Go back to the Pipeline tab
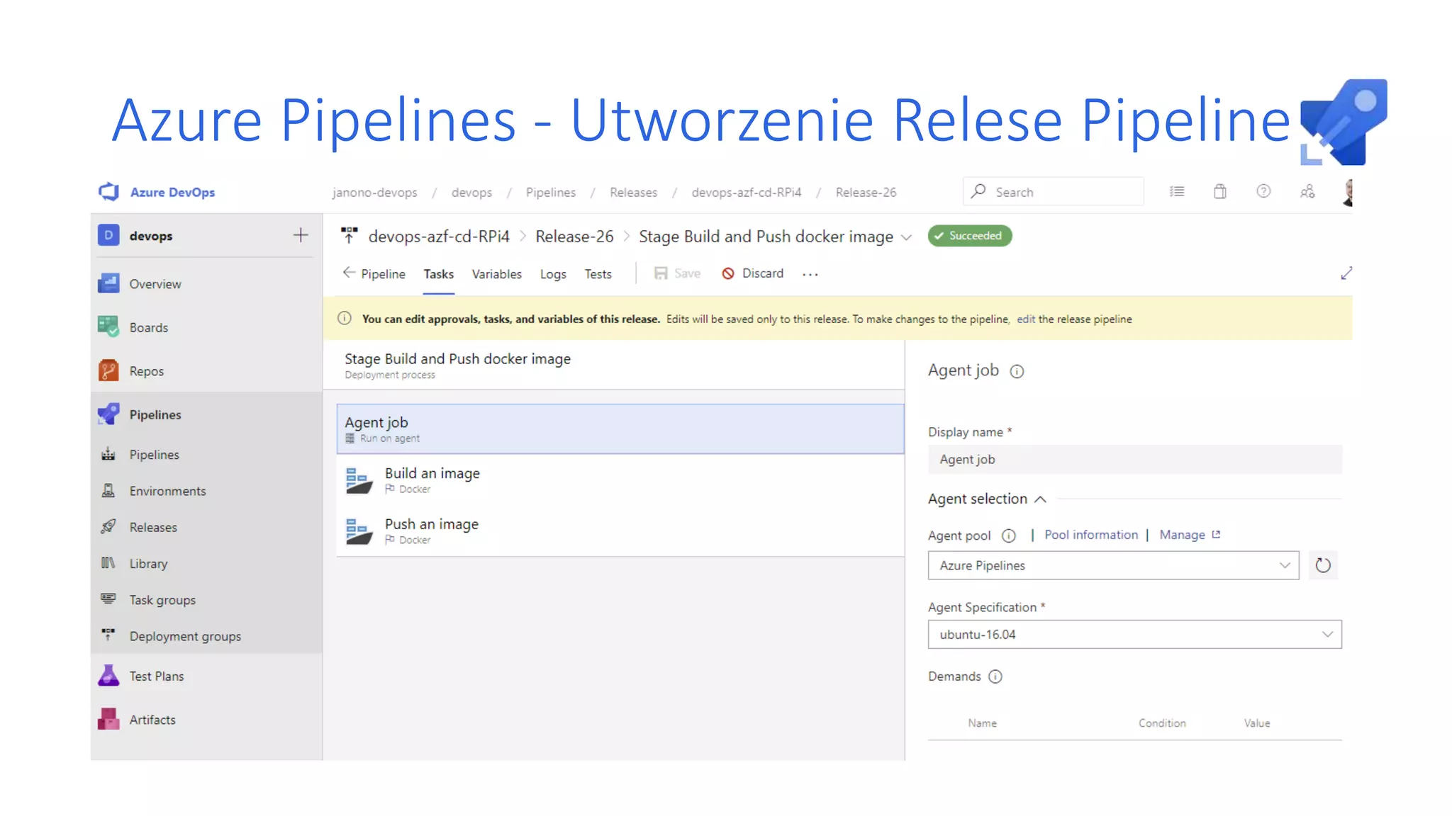Image resolution: width=1452 pixels, height=816 pixels. [374, 273]
